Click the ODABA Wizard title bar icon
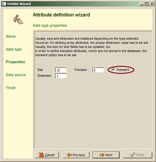This screenshot has width=156, height=162. point(4,4)
